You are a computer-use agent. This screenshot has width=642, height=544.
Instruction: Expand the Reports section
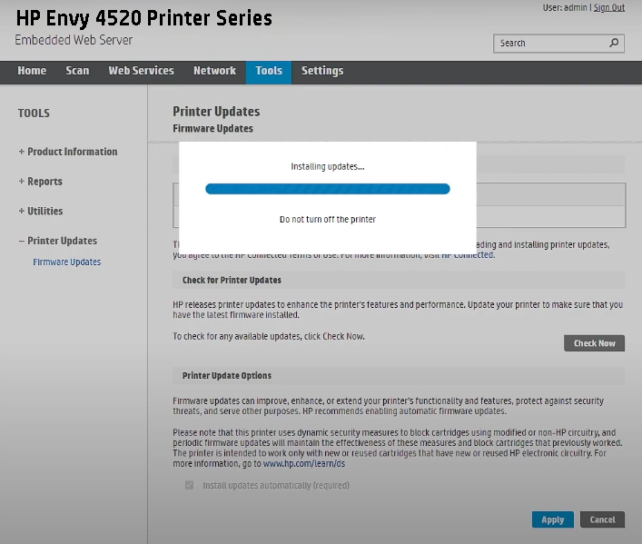point(41,182)
